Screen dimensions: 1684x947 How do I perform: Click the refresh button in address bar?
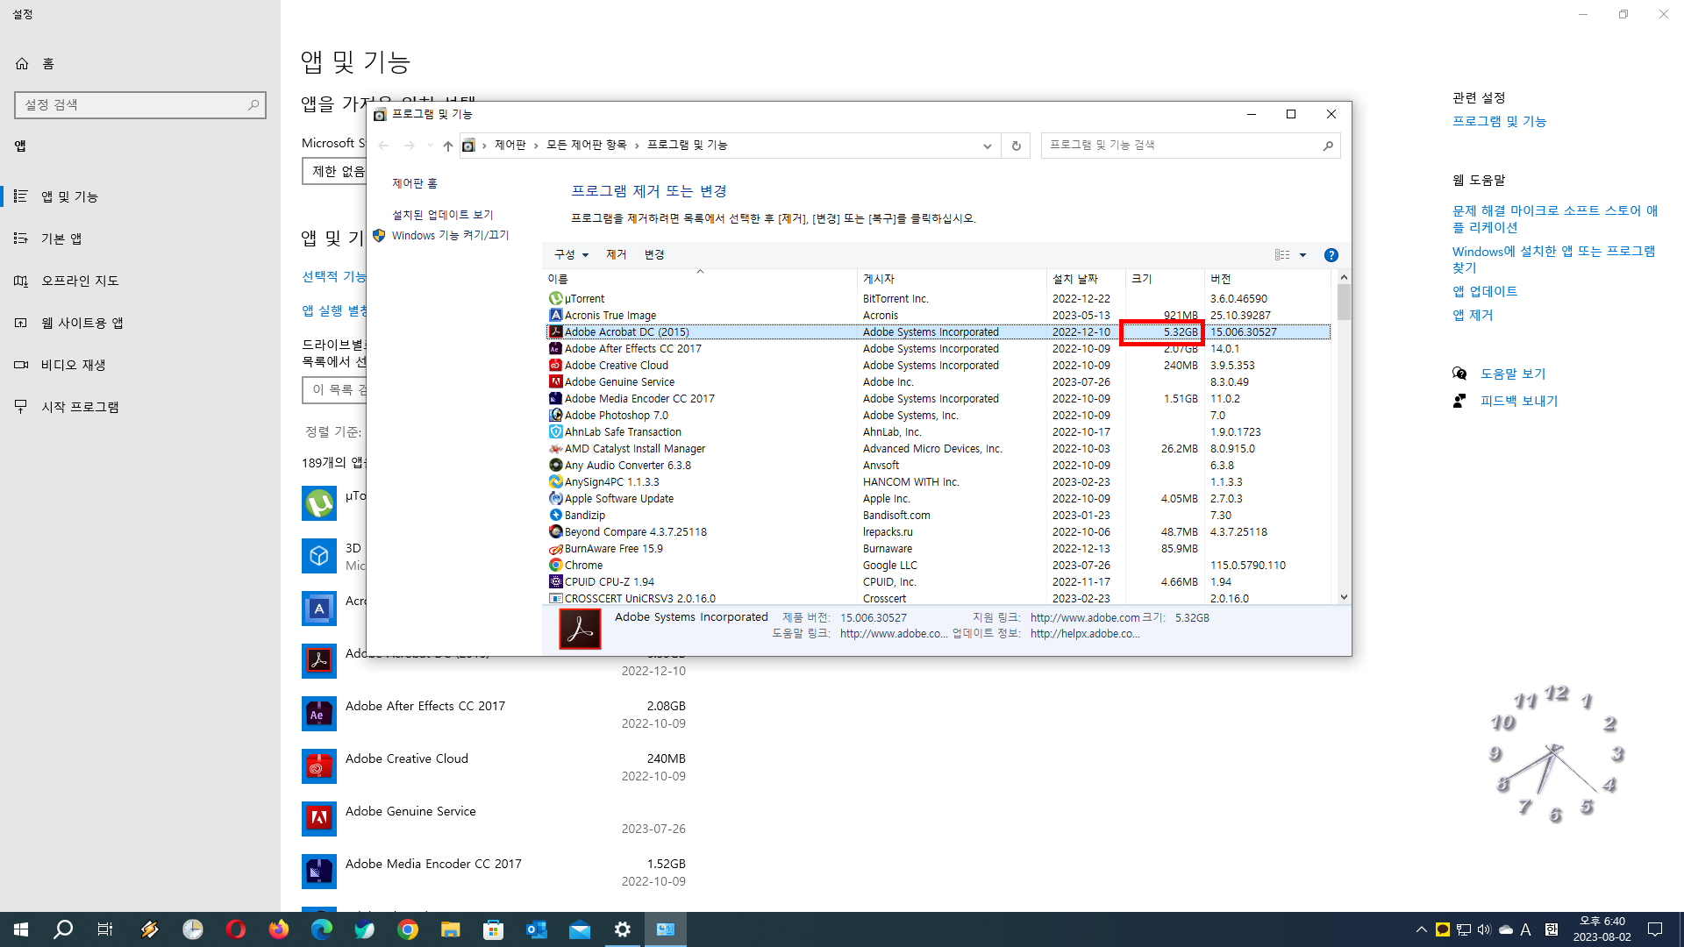click(x=1017, y=146)
